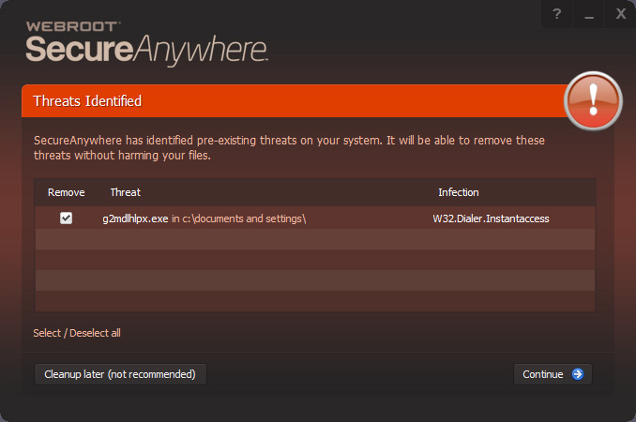Click the Select link below the list
This screenshot has width=636, height=422.
tap(47, 333)
